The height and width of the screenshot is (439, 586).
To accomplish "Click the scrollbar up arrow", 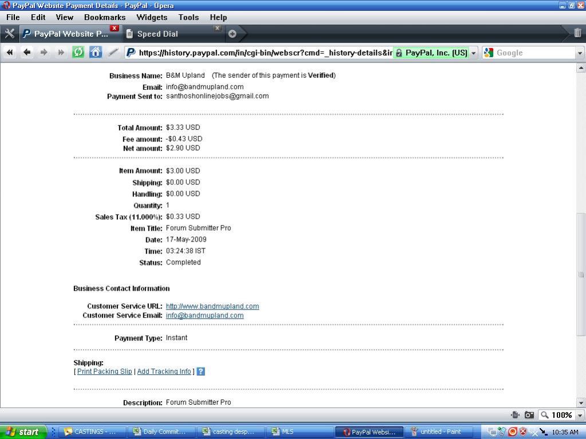I will [581, 68].
